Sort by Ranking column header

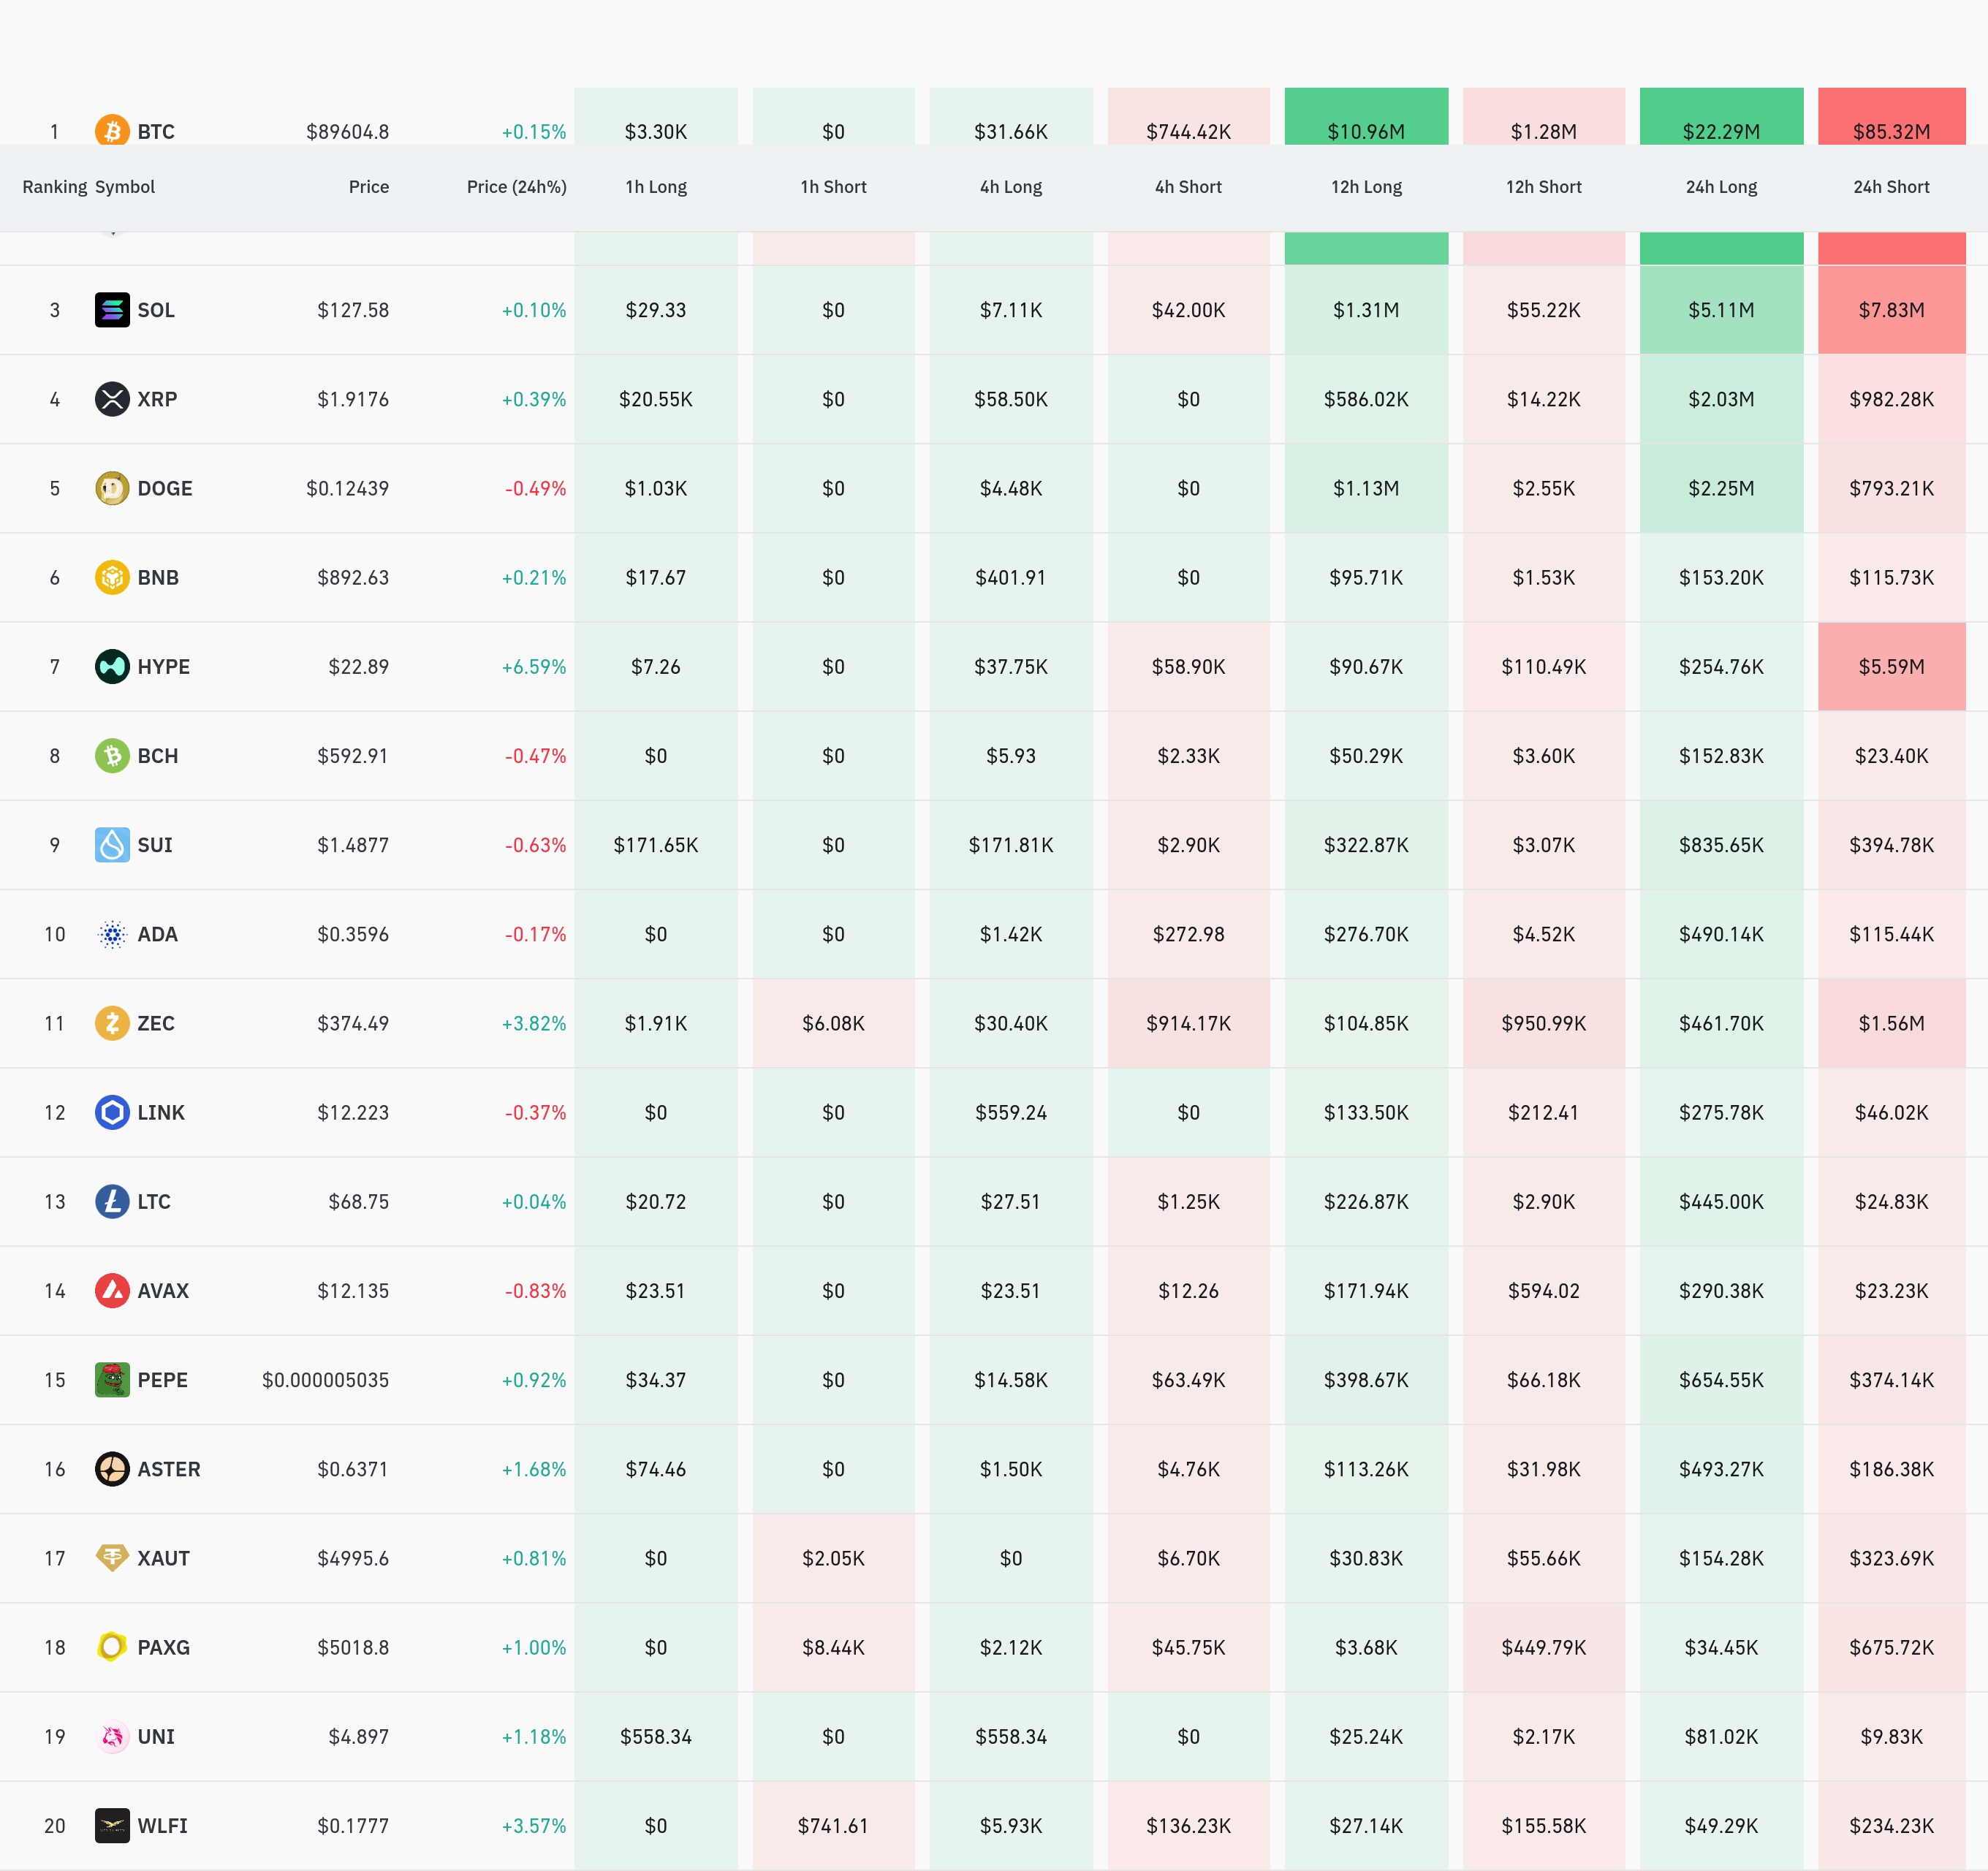(x=54, y=187)
